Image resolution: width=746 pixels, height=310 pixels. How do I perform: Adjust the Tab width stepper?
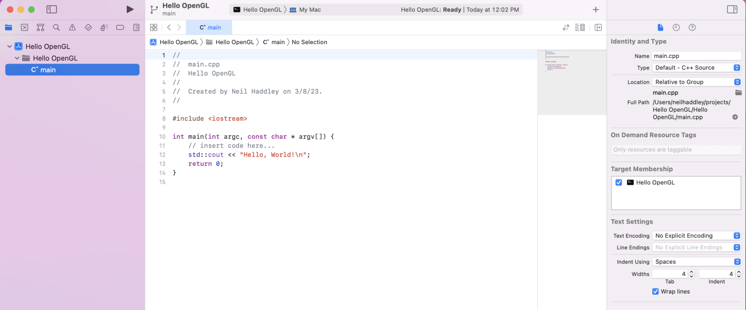pos(691,274)
